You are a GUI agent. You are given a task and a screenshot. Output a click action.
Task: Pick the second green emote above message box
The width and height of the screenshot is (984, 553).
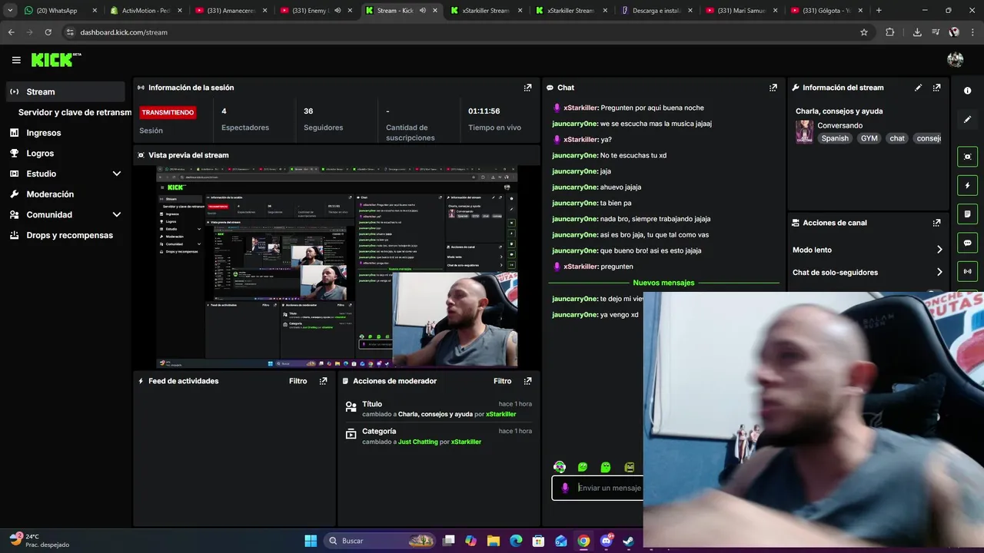click(583, 467)
